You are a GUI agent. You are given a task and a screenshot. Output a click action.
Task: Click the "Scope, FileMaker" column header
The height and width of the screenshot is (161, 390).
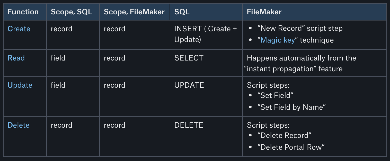tap(134, 12)
